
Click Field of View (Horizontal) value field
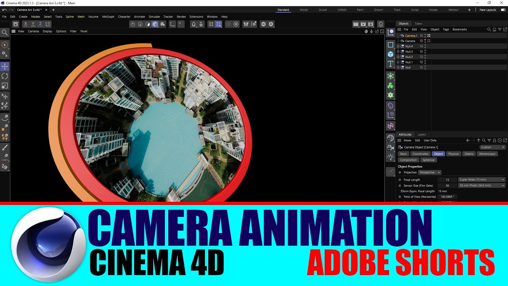click(447, 197)
